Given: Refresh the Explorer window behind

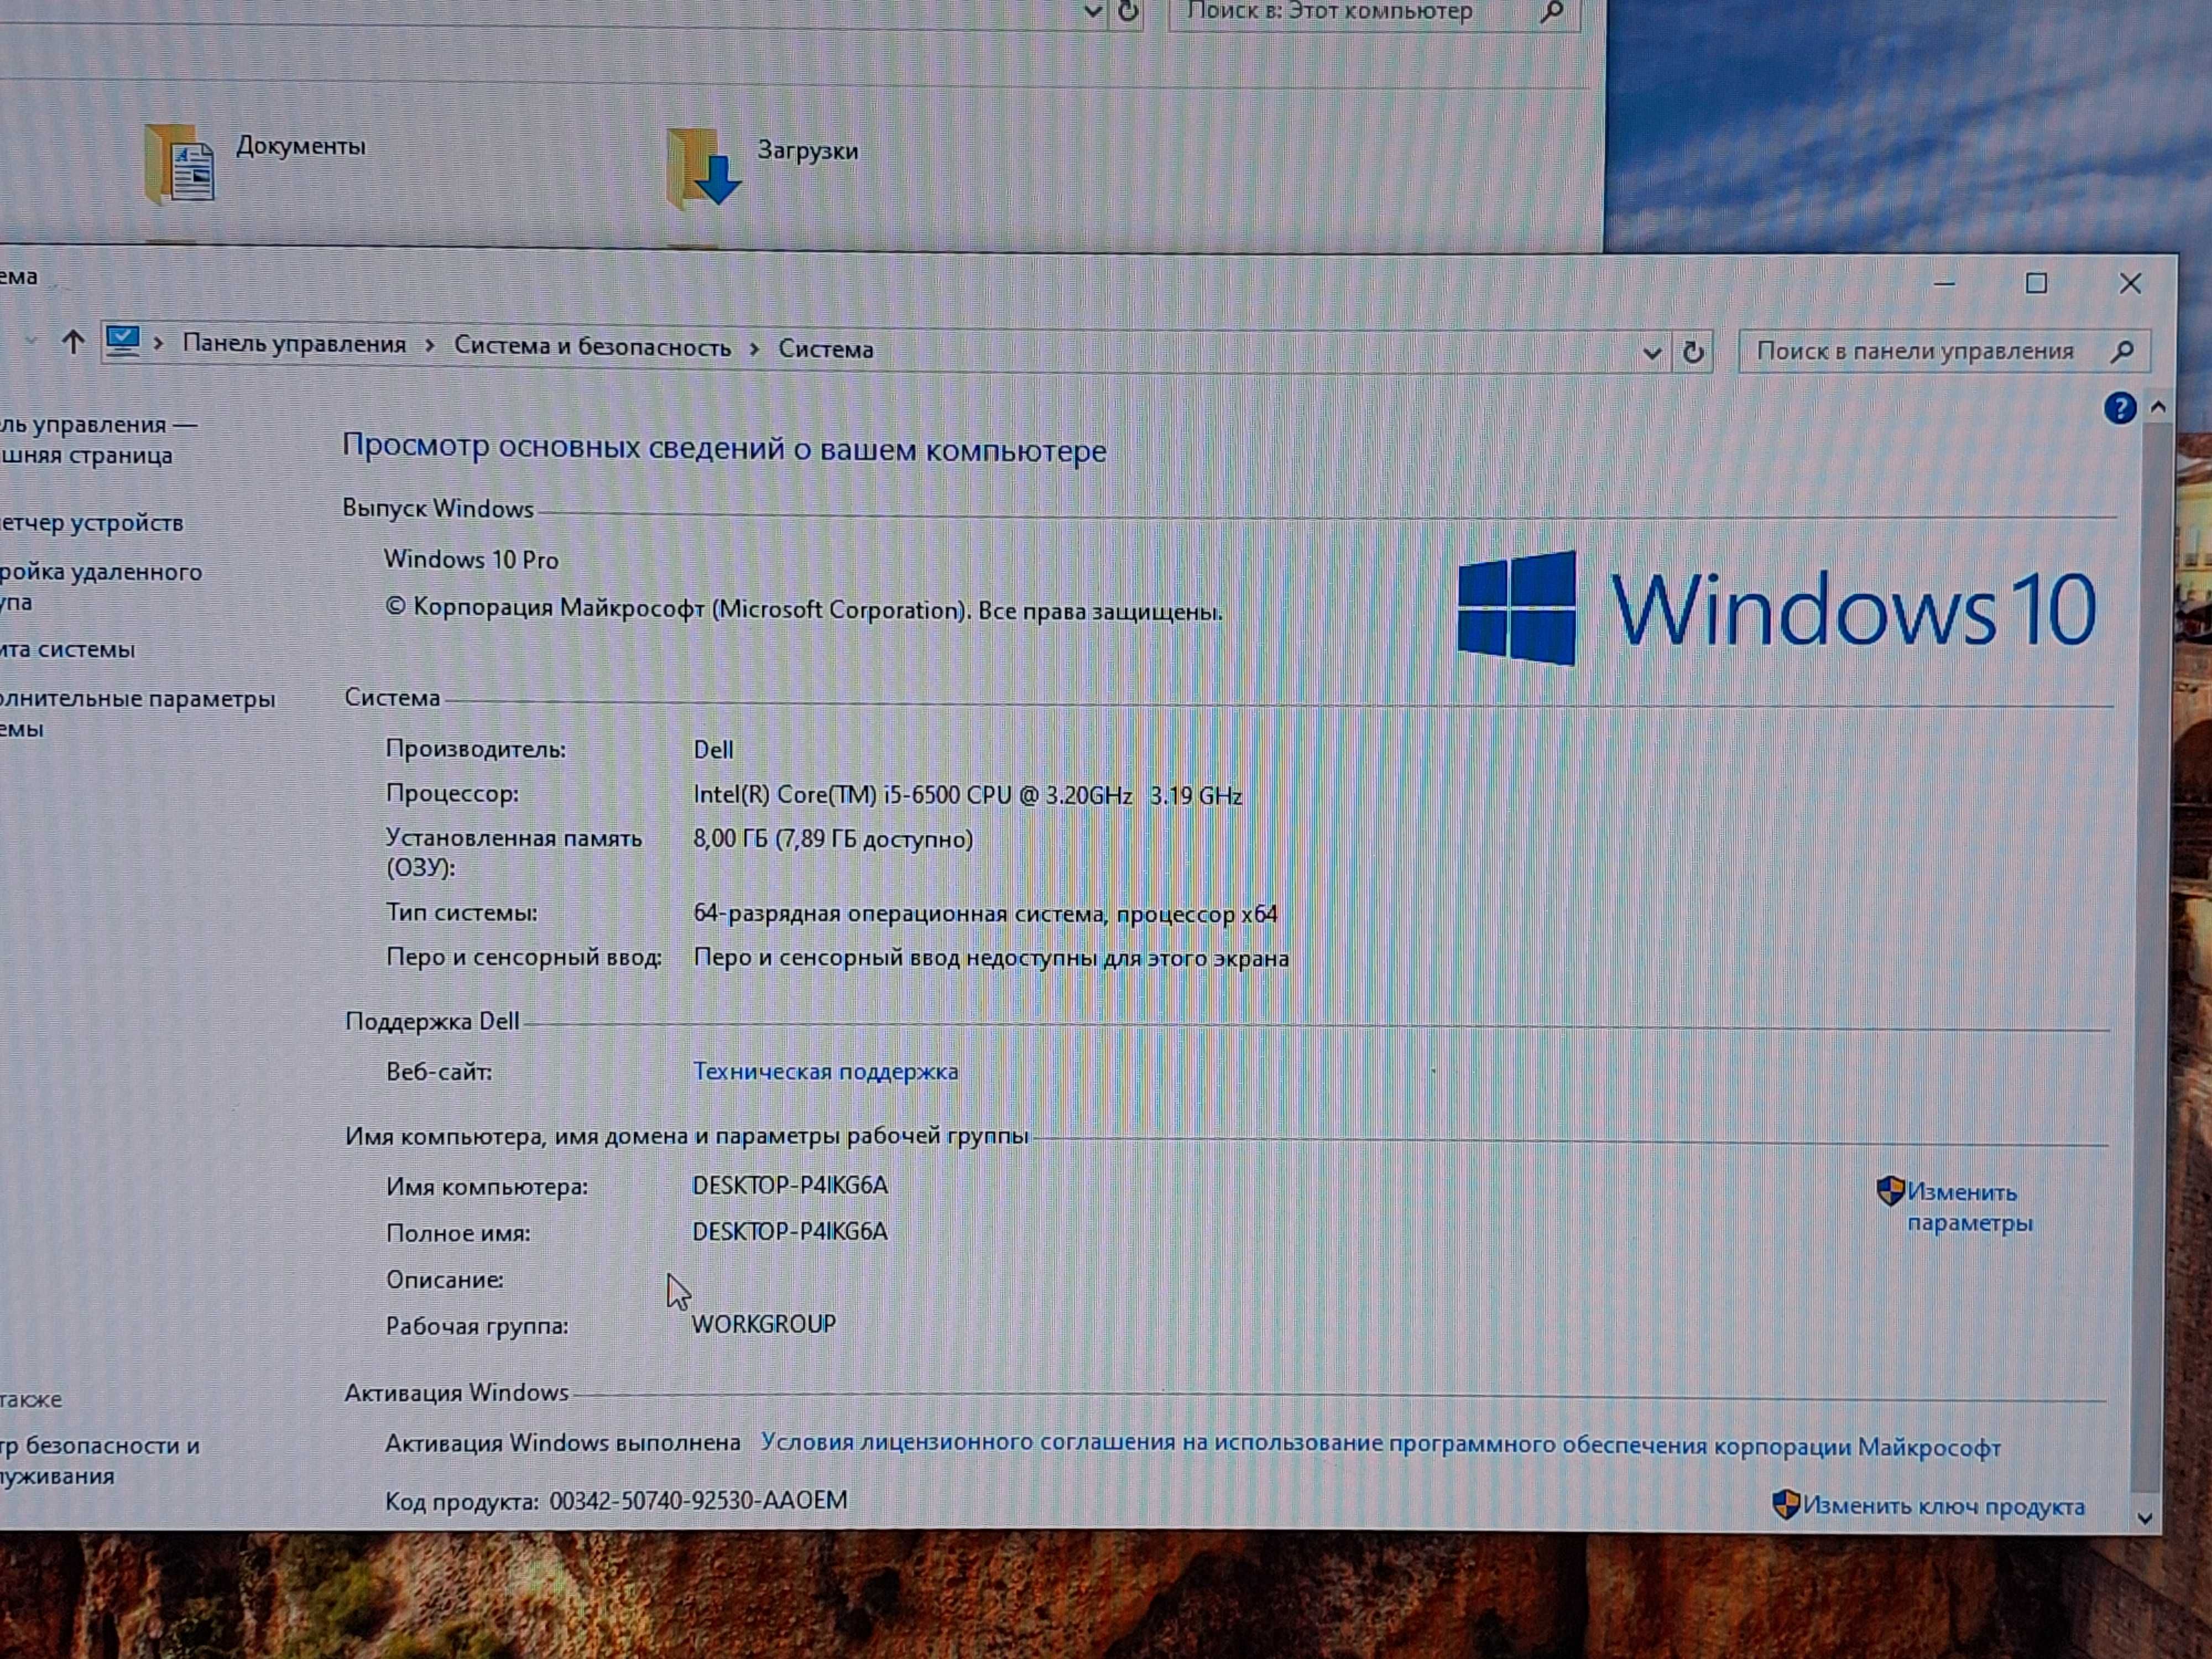Looking at the screenshot, I should [1128, 11].
